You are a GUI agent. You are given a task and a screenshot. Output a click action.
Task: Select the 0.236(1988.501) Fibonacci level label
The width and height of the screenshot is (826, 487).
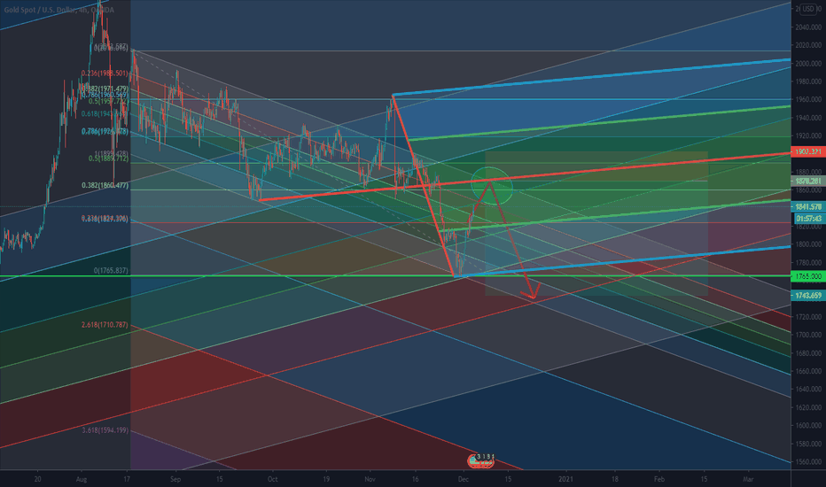click(105, 73)
